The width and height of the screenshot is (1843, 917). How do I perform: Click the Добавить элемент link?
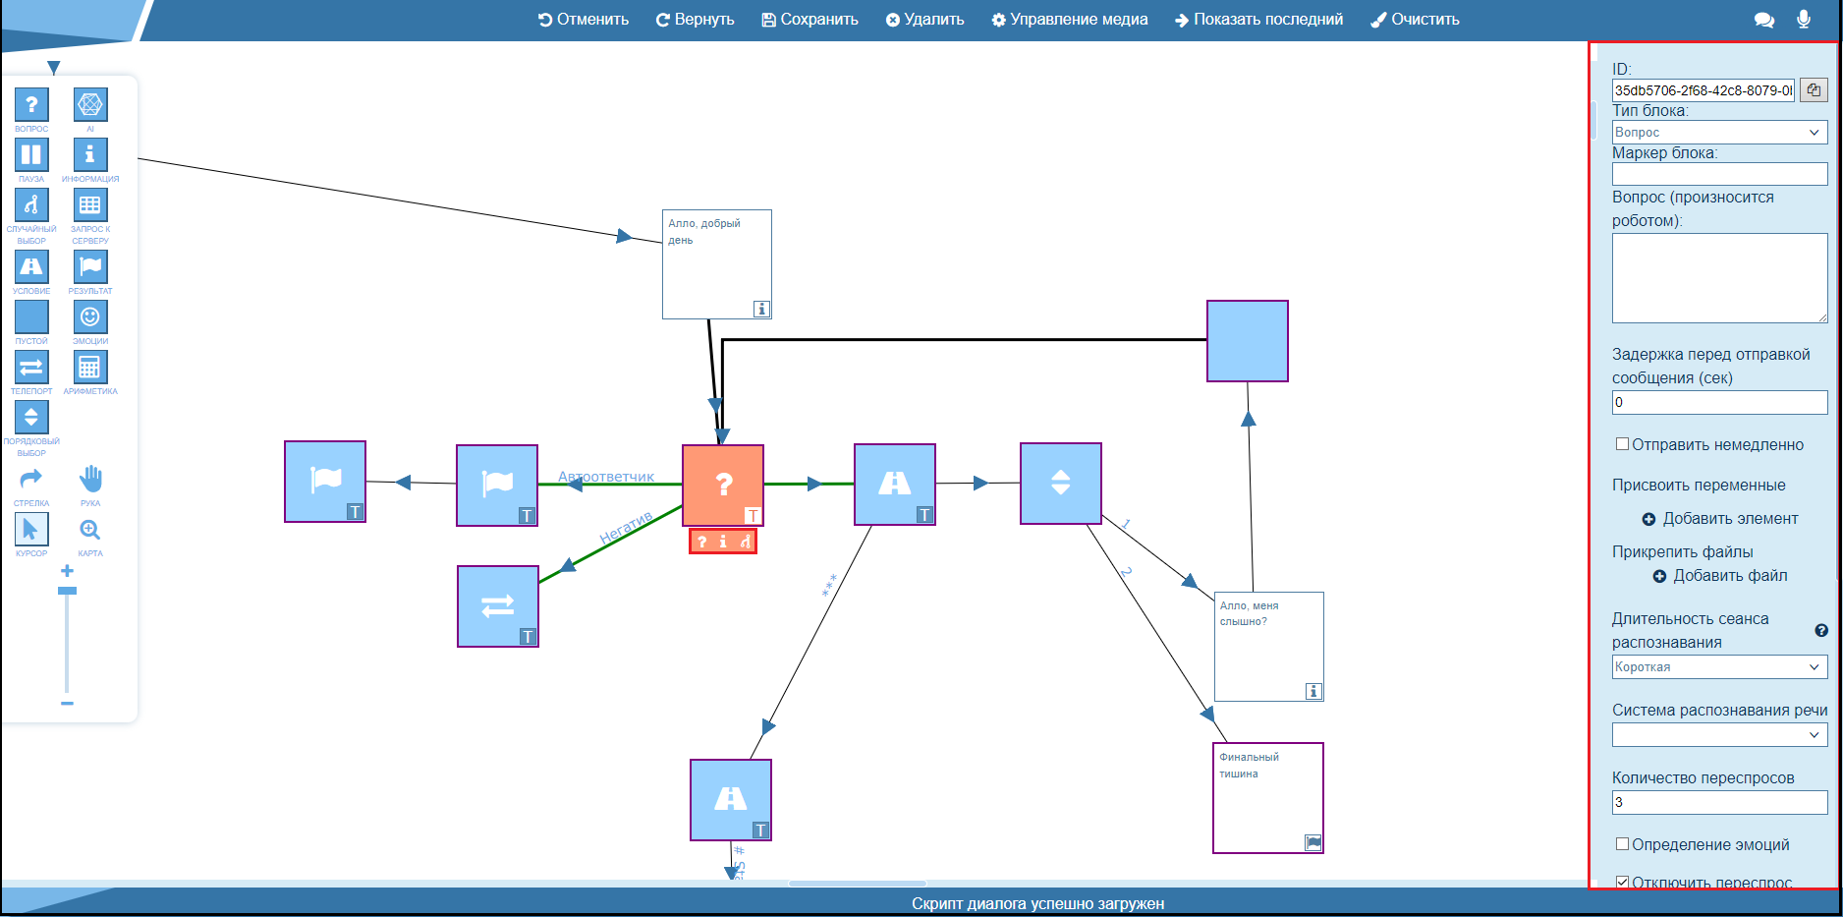[1719, 519]
